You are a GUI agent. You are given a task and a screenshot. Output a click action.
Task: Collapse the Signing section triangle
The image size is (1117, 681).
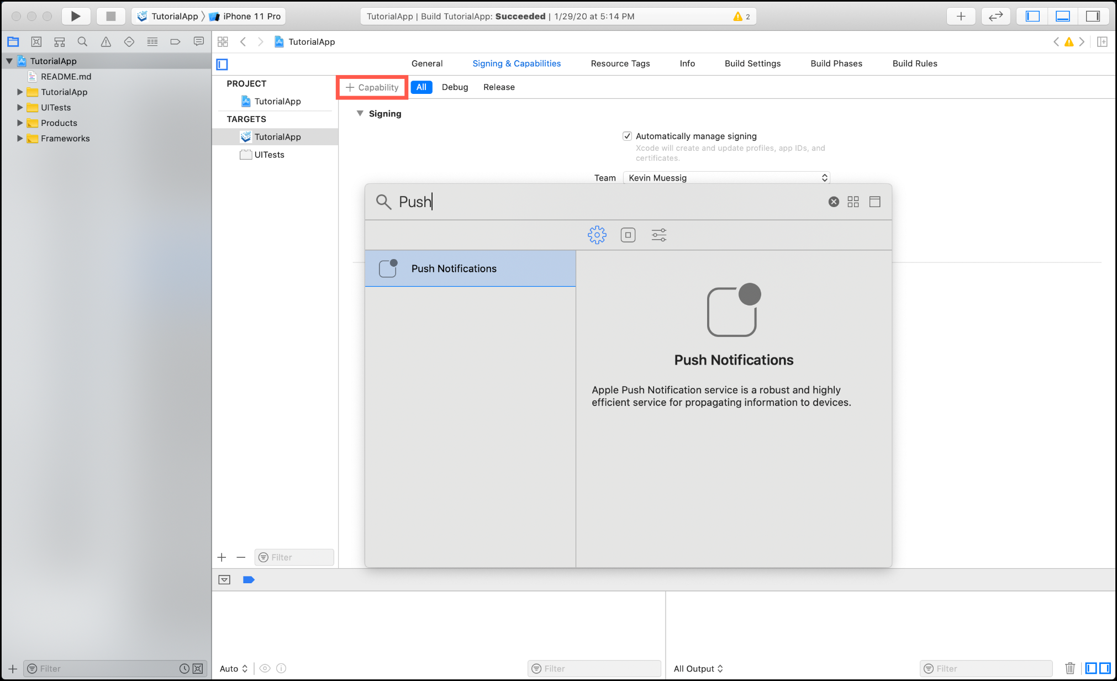360,113
